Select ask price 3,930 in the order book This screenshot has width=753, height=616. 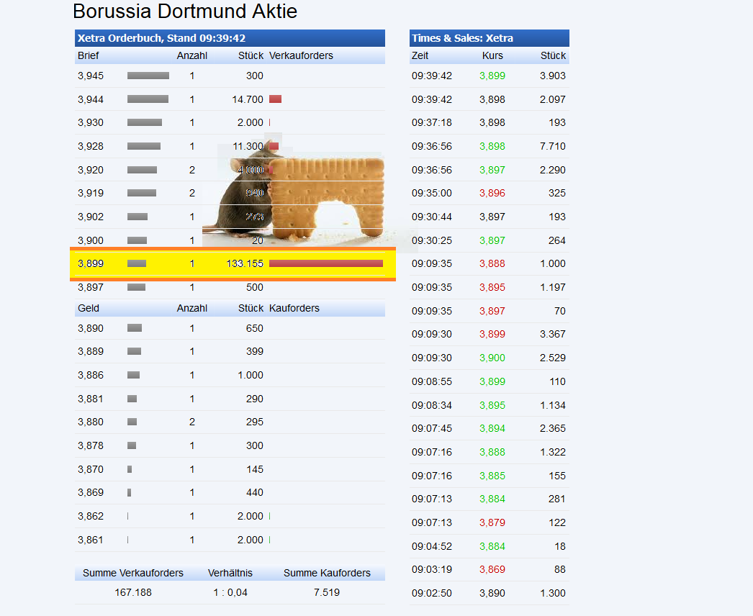91,122
